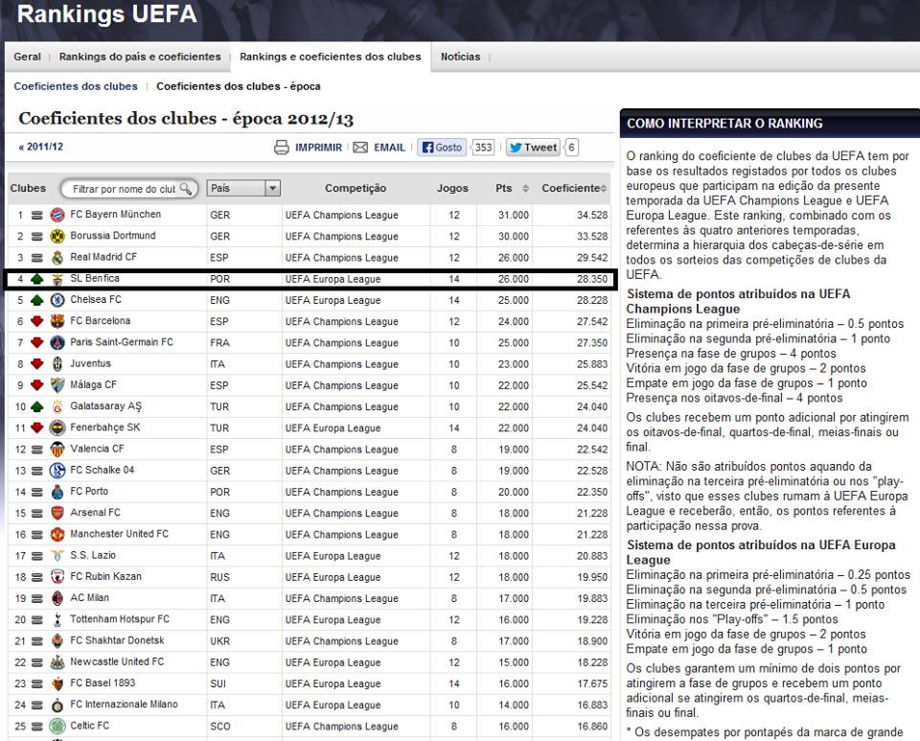Click Benfica's coefficient value 28.350
Image resolution: width=920 pixels, height=741 pixels.
click(591, 279)
